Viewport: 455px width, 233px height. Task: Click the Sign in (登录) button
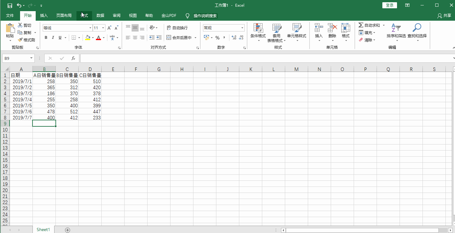389,5
